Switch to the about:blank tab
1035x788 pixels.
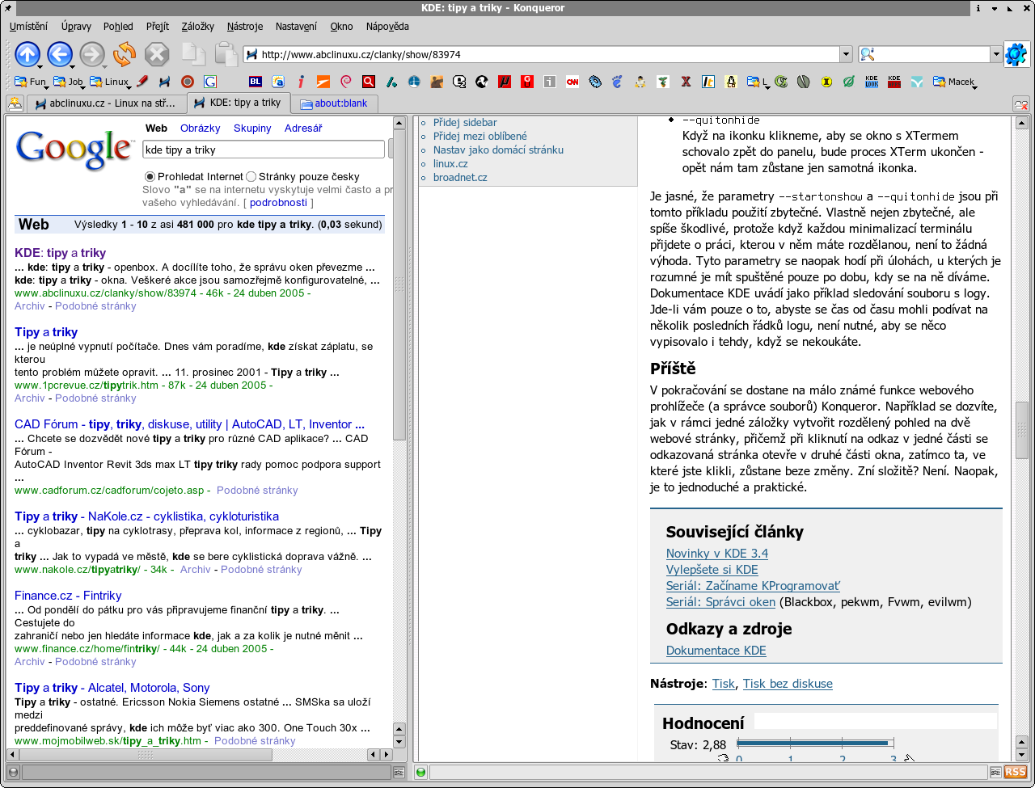[x=333, y=103]
